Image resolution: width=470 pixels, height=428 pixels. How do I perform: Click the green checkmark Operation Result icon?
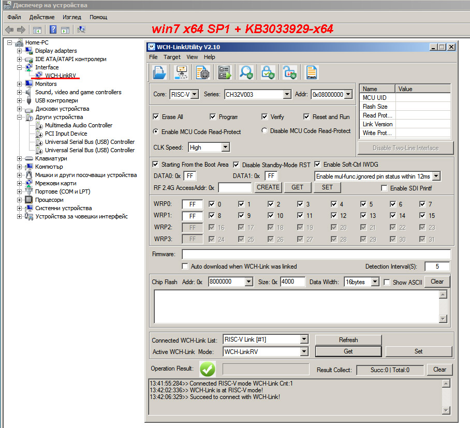tap(208, 369)
